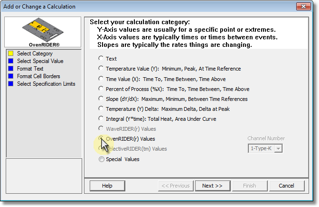Viewport: 319px width, 207px height.
Task: Close the Add or Change a Calculation window
Action: pyautogui.click(x=303, y=7)
